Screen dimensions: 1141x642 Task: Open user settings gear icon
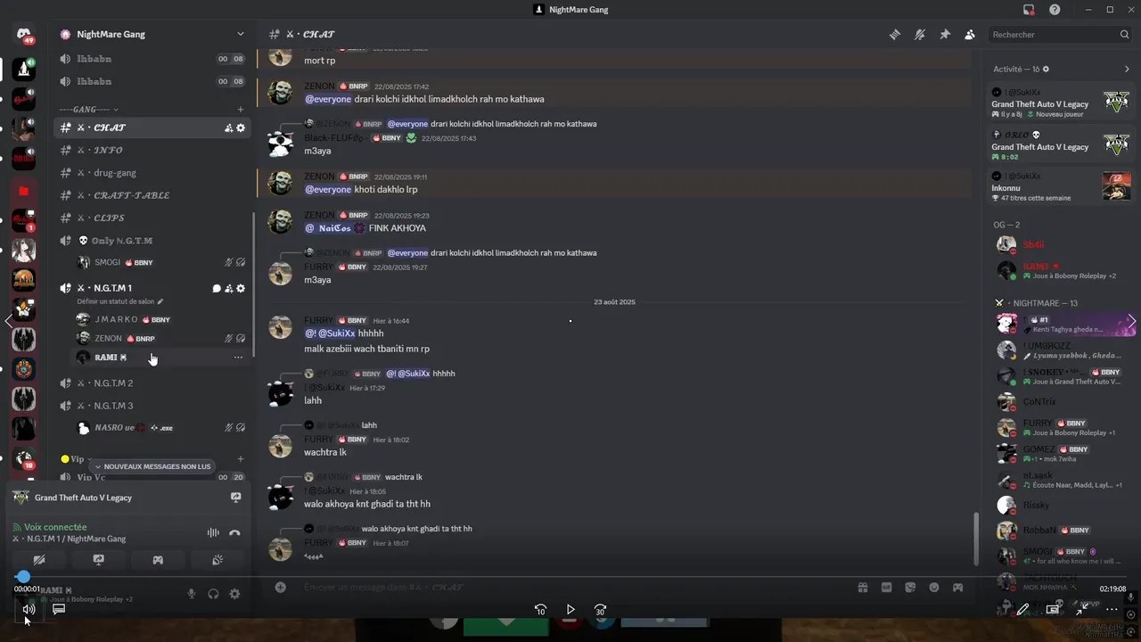coord(234,594)
